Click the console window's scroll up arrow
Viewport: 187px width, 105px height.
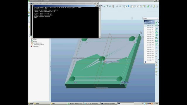[99, 8]
